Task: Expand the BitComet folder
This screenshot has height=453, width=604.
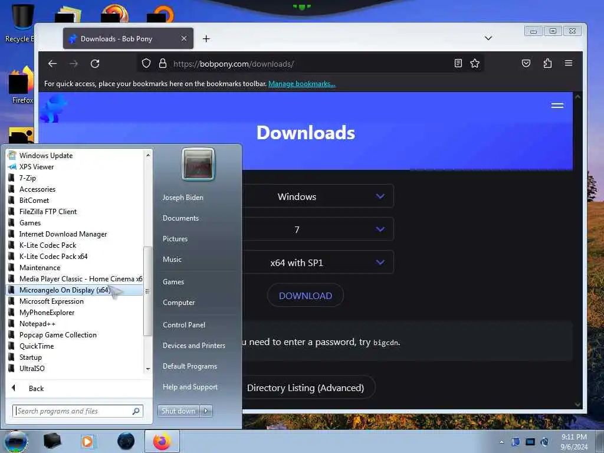Action: [x=75, y=200]
